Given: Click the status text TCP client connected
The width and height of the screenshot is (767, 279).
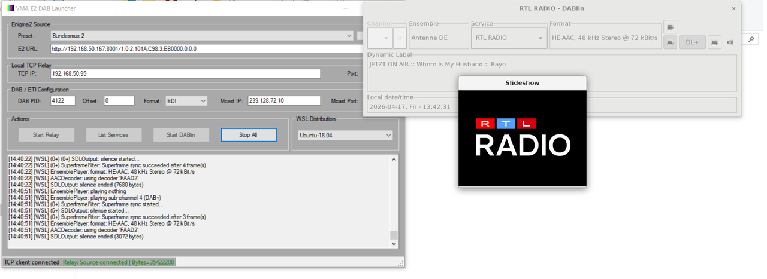Looking at the screenshot, I should pyautogui.click(x=32, y=262).
